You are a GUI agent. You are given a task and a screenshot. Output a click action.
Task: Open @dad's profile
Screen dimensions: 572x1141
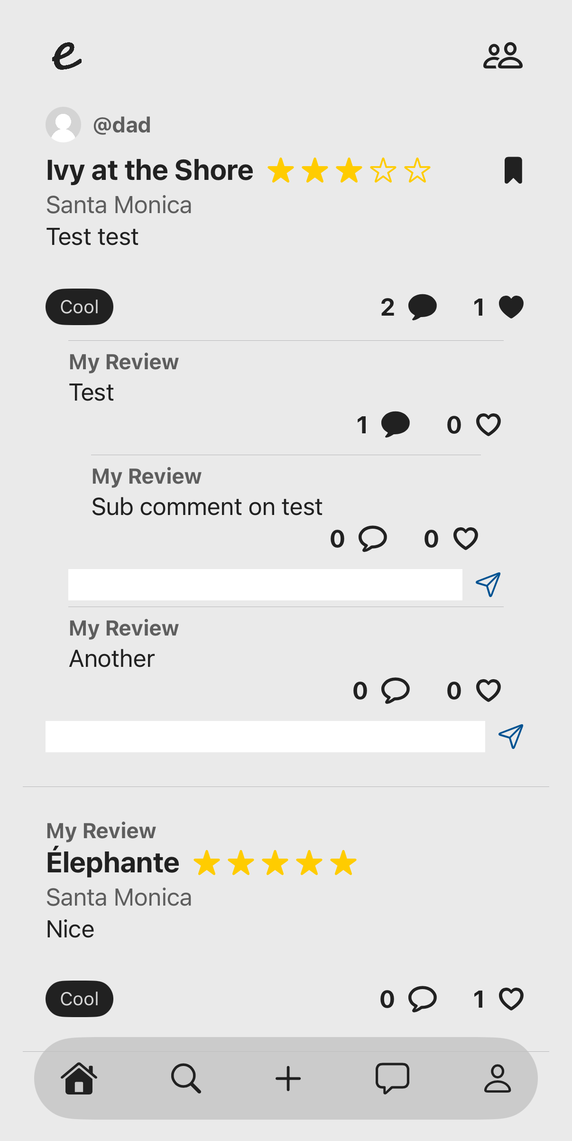[x=122, y=124]
